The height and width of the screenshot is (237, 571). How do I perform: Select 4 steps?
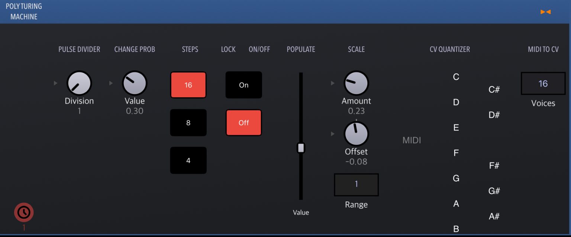coord(188,160)
